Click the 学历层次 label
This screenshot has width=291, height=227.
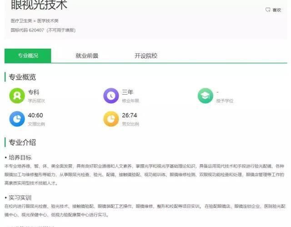point(36,101)
